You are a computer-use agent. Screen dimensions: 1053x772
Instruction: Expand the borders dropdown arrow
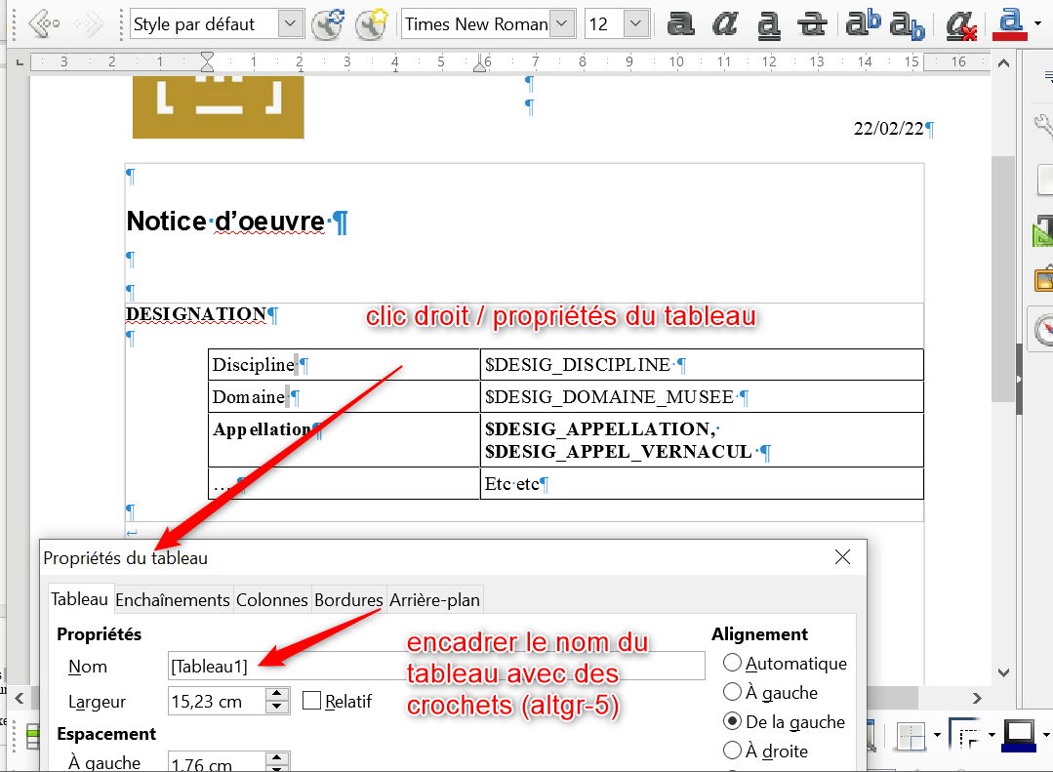[937, 735]
